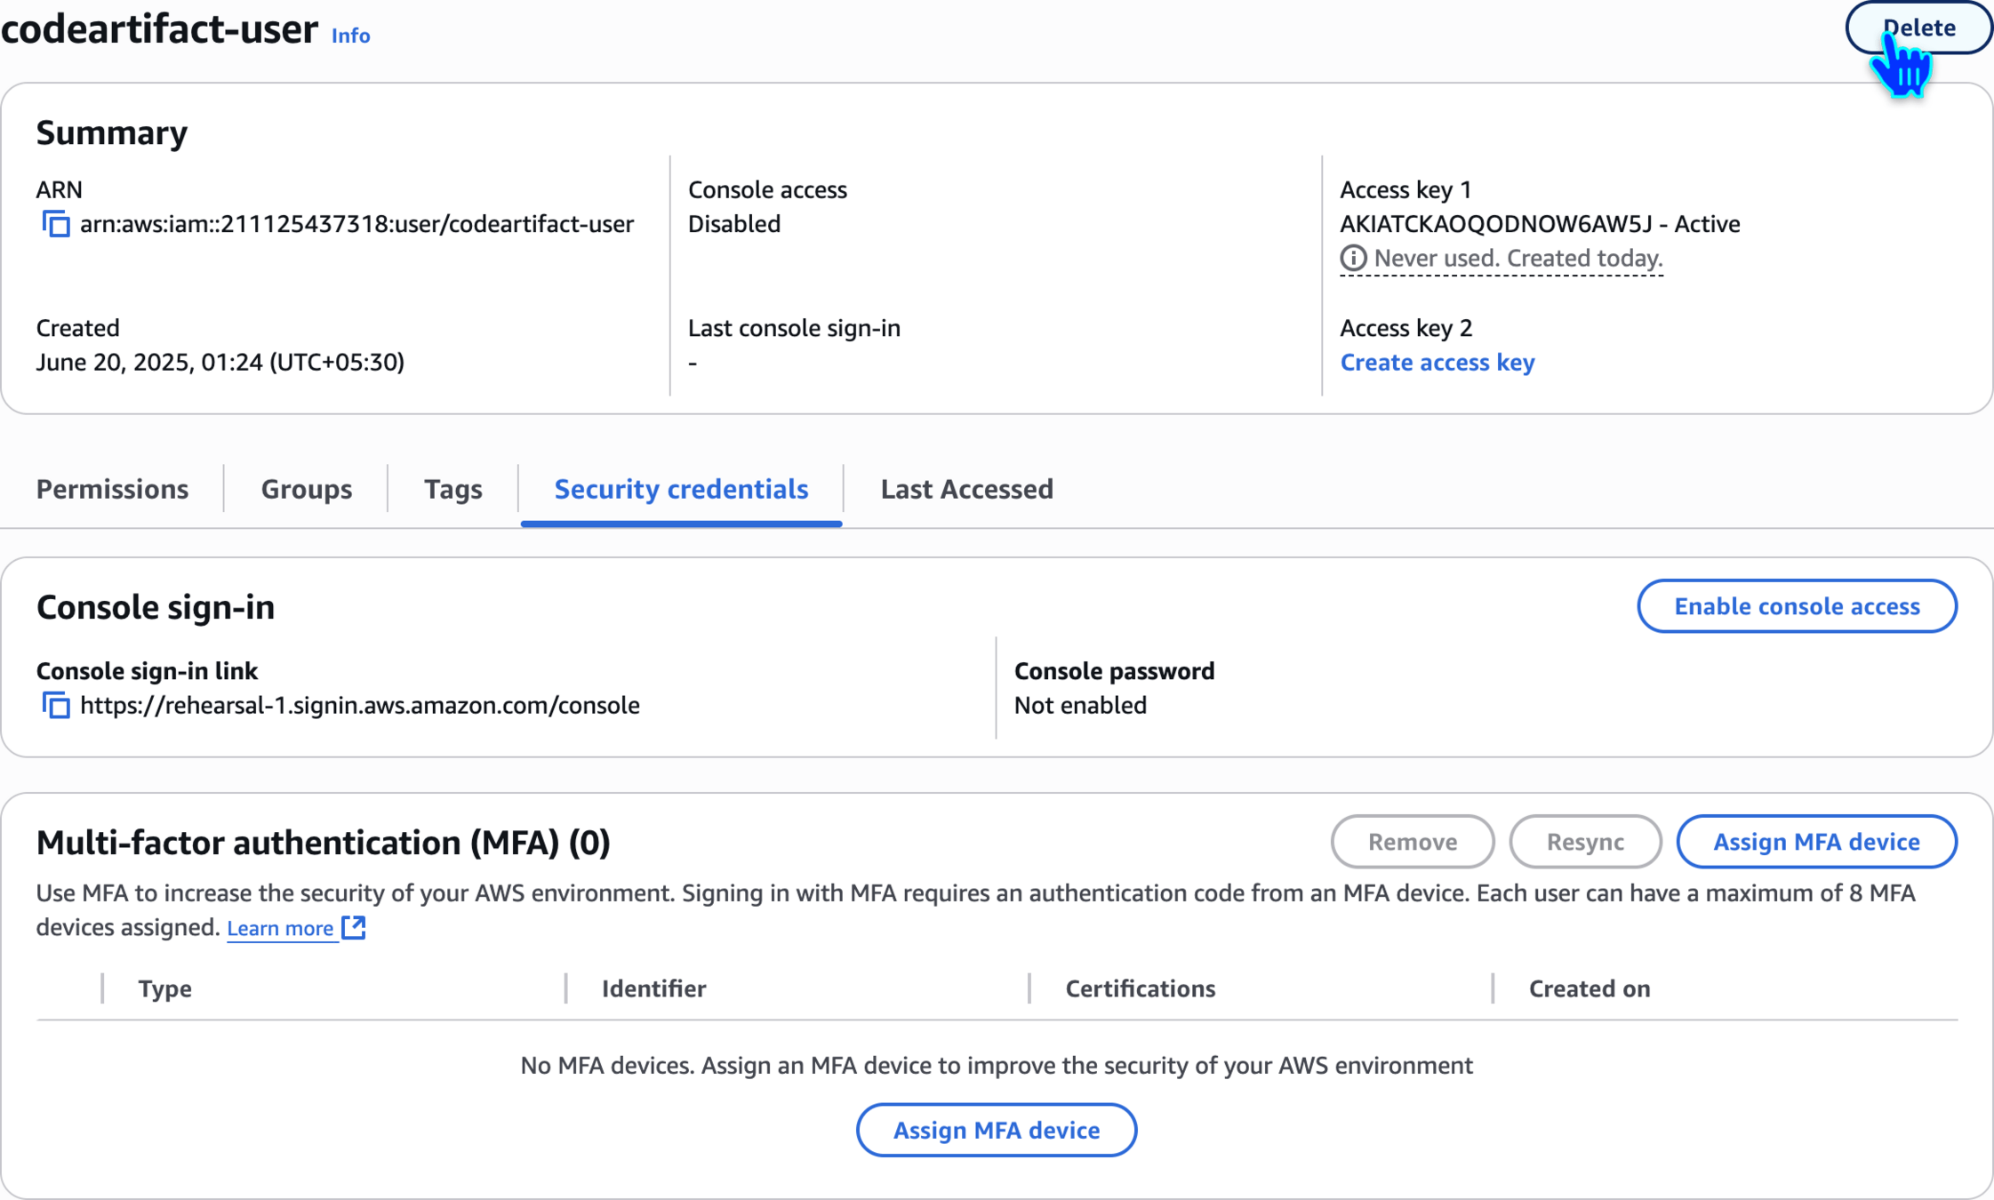The height and width of the screenshot is (1200, 1994).
Task: Select the Tags tab
Action: tap(452, 489)
